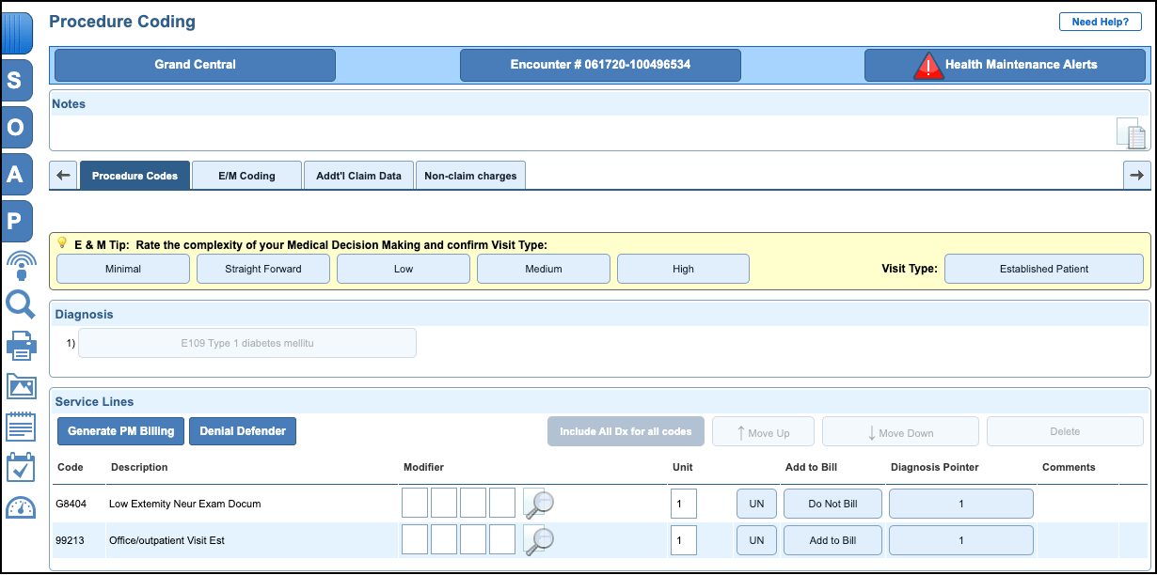The height and width of the screenshot is (575, 1157).
Task: Open the dashboard gauge icon at sidebar bottom
Action: pos(19,507)
